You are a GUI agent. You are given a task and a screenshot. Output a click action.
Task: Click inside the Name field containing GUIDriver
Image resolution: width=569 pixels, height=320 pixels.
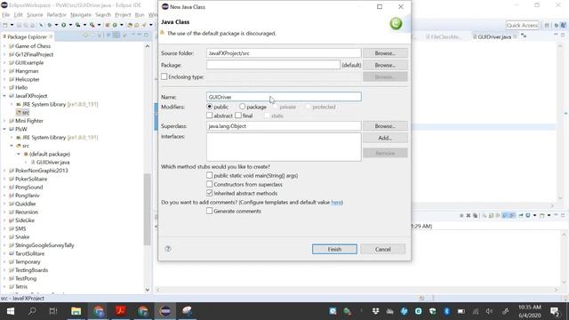[284, 97]
